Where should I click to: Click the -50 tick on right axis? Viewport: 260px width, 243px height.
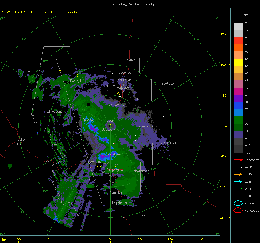point(223,156)
